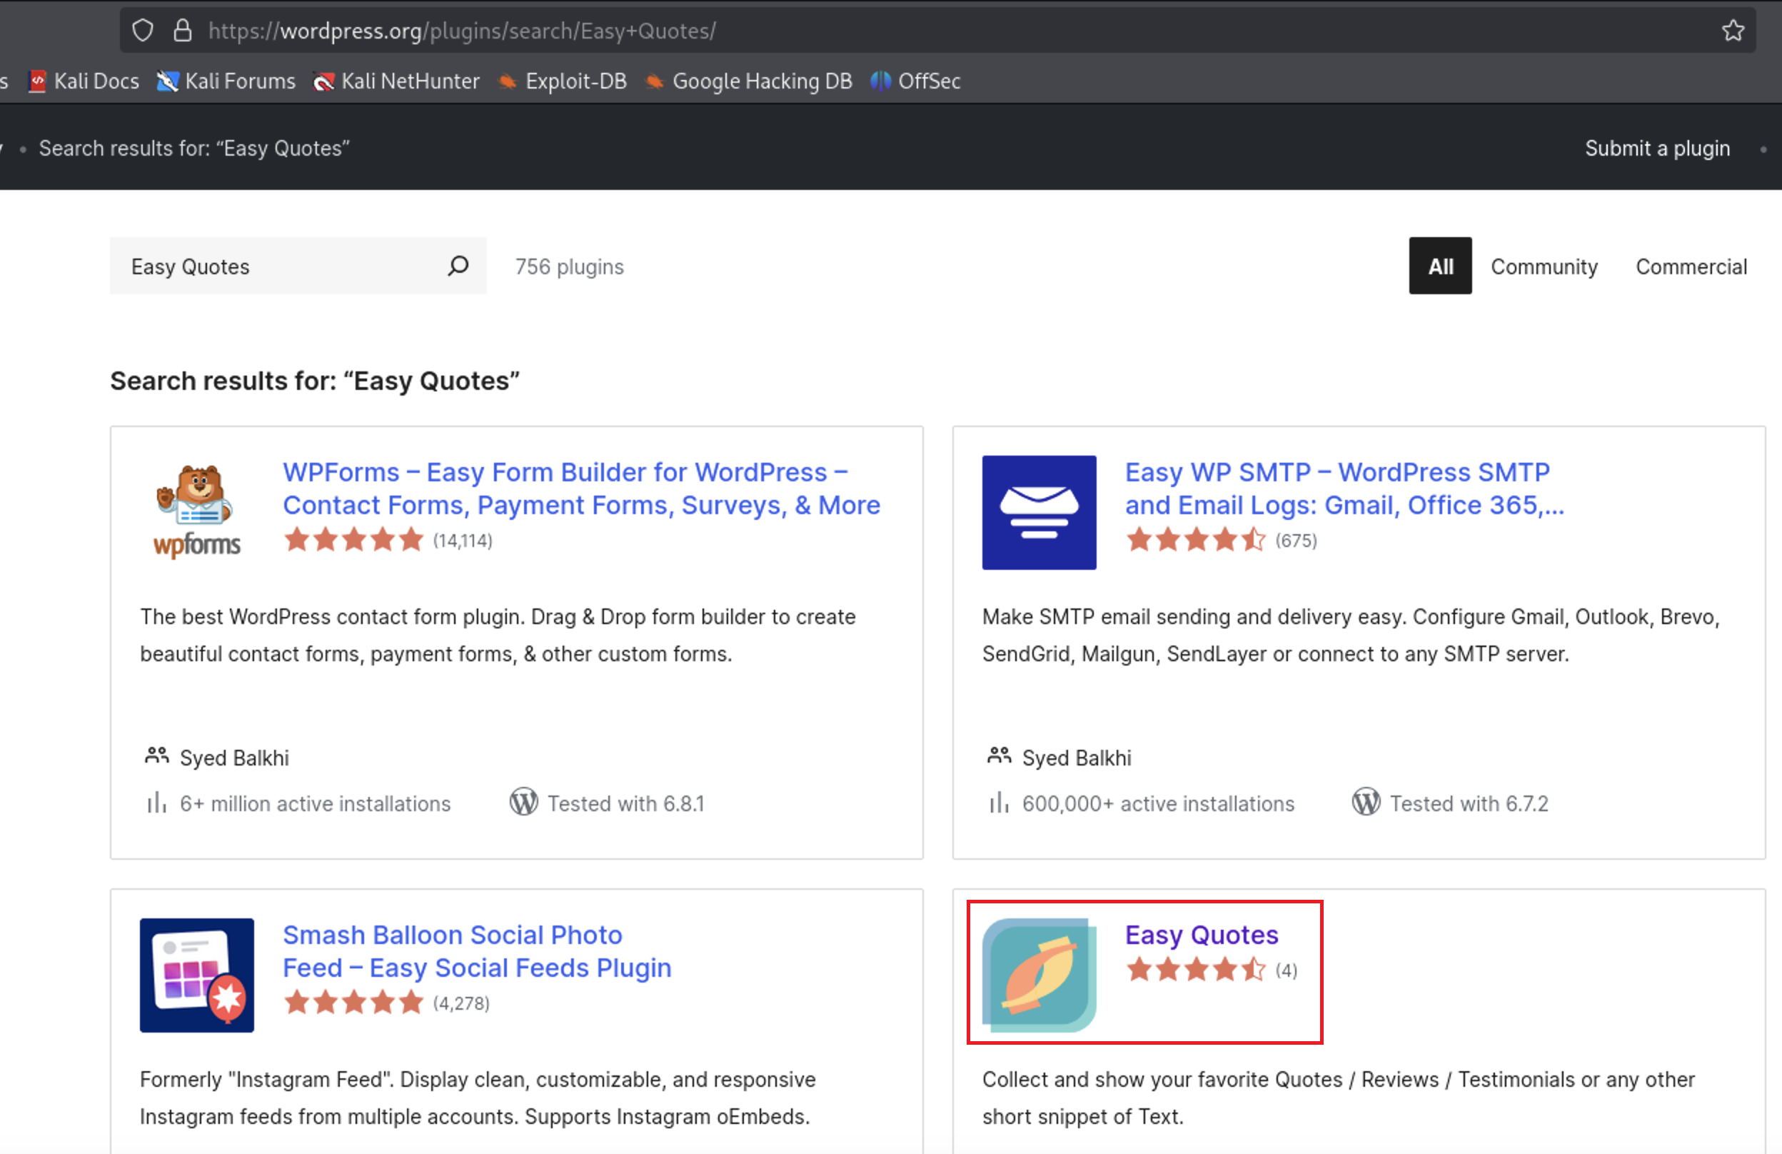Screen dimensions: 1782x1154
Task: Click the 756 plugins count text
Action: [x=569, y=266]
